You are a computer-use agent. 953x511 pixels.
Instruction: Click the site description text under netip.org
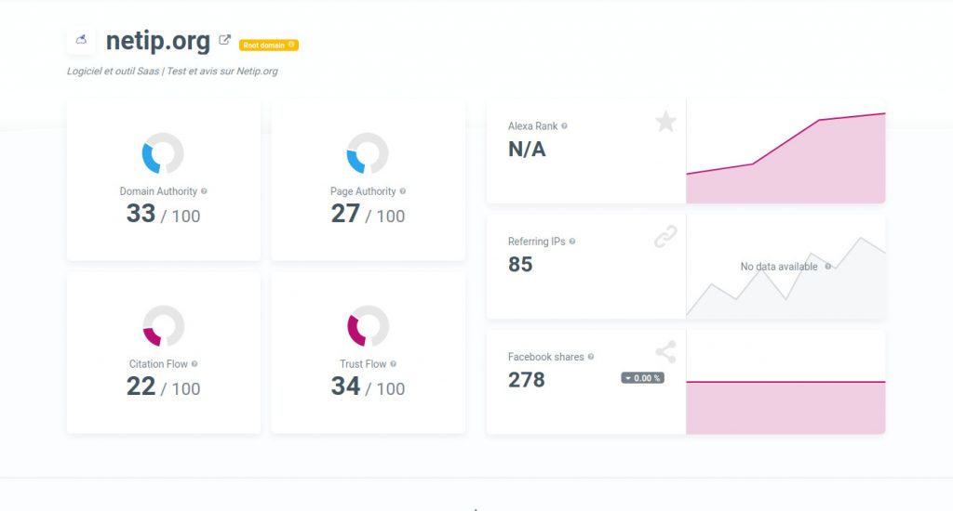pos(172,71)
